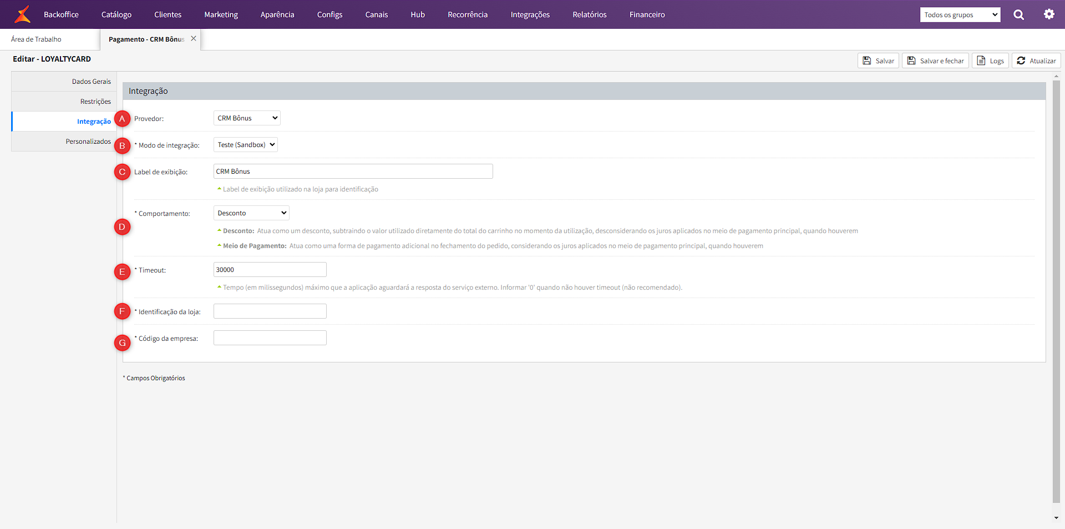Viewport: 1065px width, 529px height.
Task: Go to Dados Gerais section
Action: click(64, 82)
